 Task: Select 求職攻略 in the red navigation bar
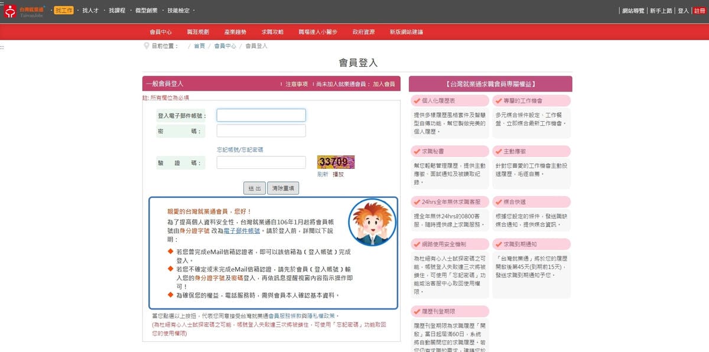(272, 32)
